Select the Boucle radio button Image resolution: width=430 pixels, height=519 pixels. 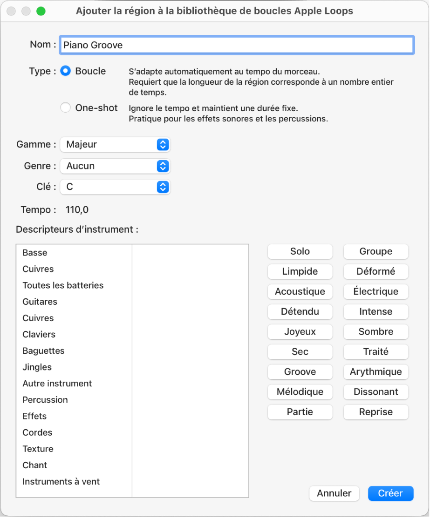click(66, 71)
